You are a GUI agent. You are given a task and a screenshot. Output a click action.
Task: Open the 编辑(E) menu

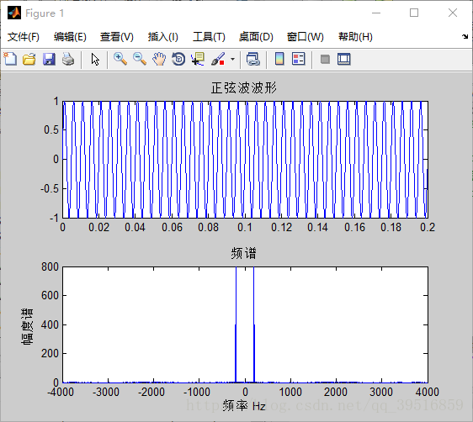click(70, 37)
